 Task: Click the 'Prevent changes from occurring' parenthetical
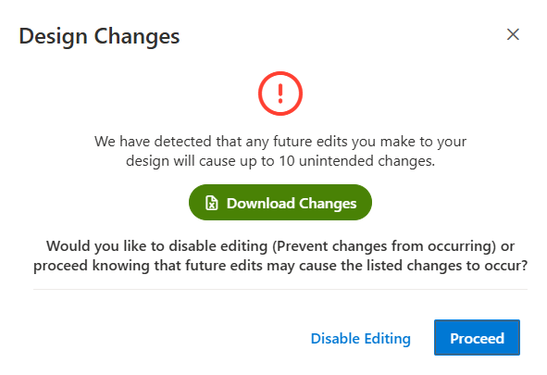point(384,246)
